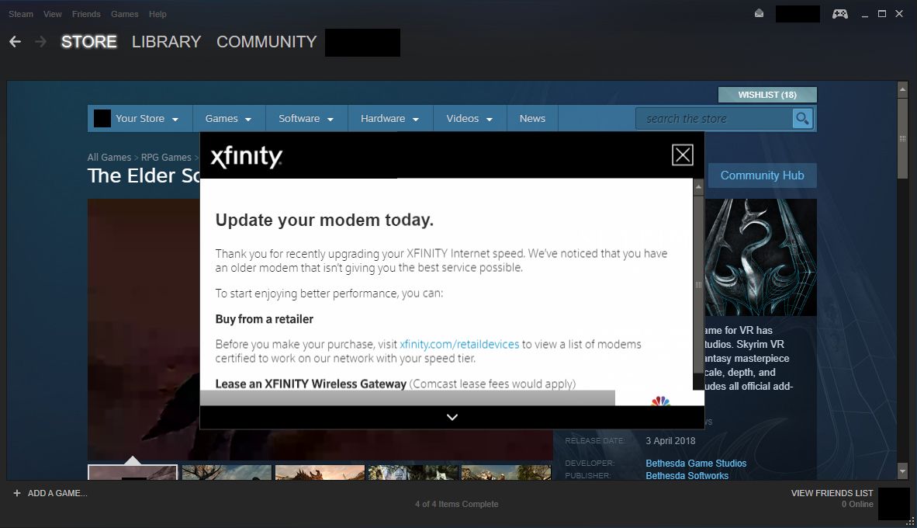This screenshot has width=917, height=528.
Task: Click the xfinity logo in the popup
Action: point(246,156)
